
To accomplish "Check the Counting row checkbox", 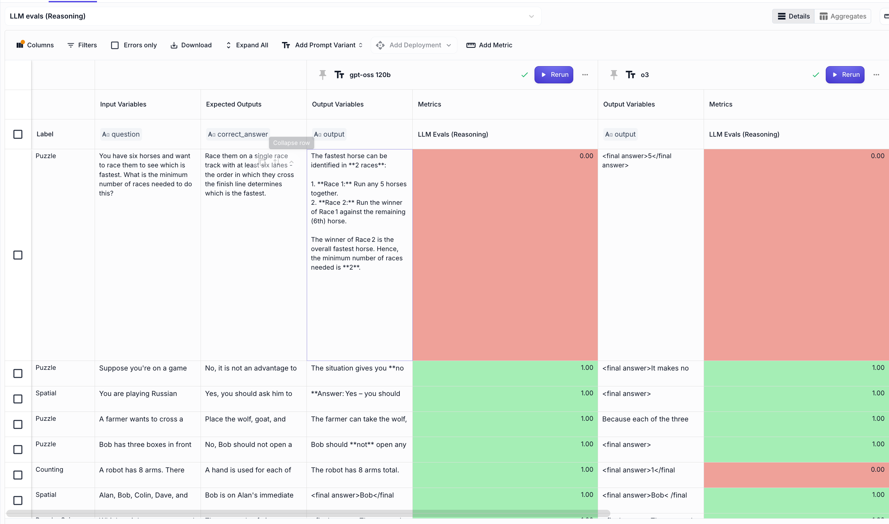I will tap(18, 475).
